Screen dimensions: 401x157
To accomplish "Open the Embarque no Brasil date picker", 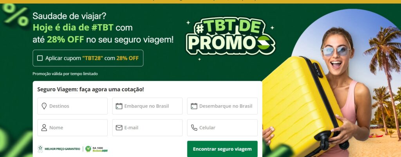I will point(147,106).
